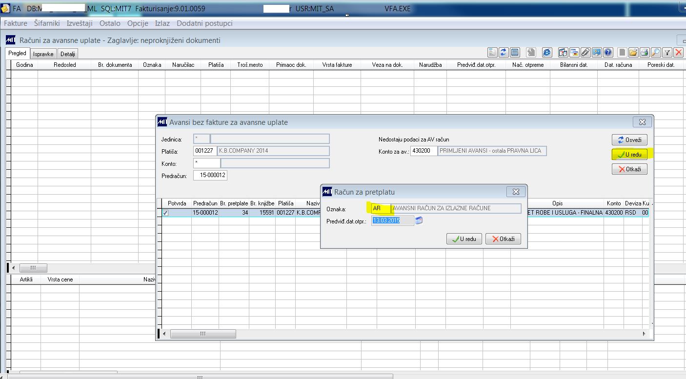Click the Artikli column header in lower grid

point(26,279)
